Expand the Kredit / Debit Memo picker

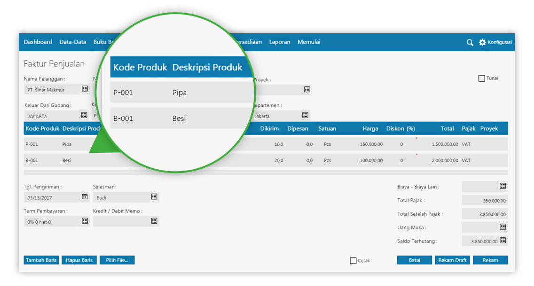(154, 221)
